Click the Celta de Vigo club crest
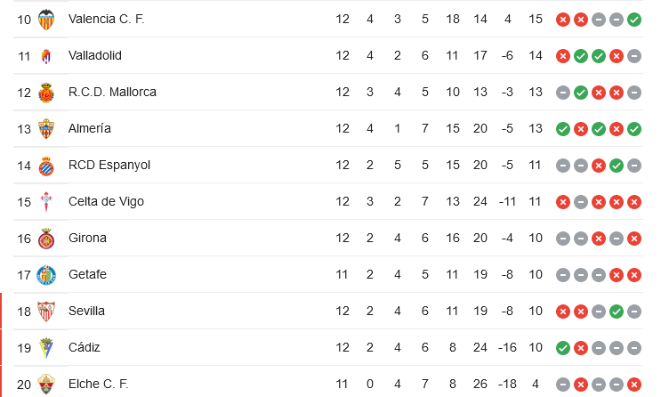The width and height of the screenshot is (661, 397). [46, 201]
